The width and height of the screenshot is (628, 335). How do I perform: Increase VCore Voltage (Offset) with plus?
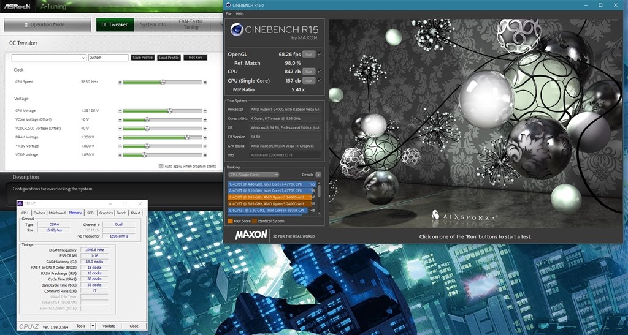click(x=205, y=120)
